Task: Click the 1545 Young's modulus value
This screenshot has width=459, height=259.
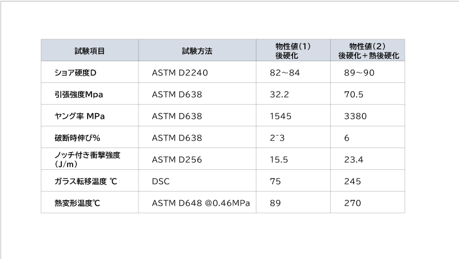Action: tap(280, 116)
